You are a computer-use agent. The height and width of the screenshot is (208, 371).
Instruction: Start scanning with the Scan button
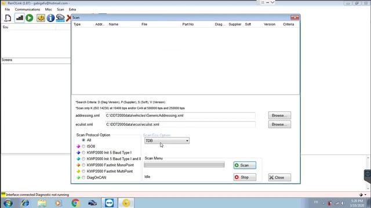click(x=245, y=165)
